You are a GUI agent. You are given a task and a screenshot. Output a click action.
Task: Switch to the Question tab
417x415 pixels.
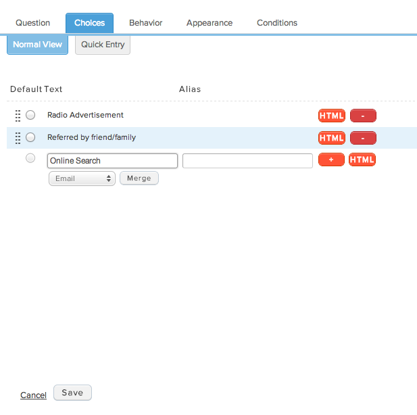(32, 23)
